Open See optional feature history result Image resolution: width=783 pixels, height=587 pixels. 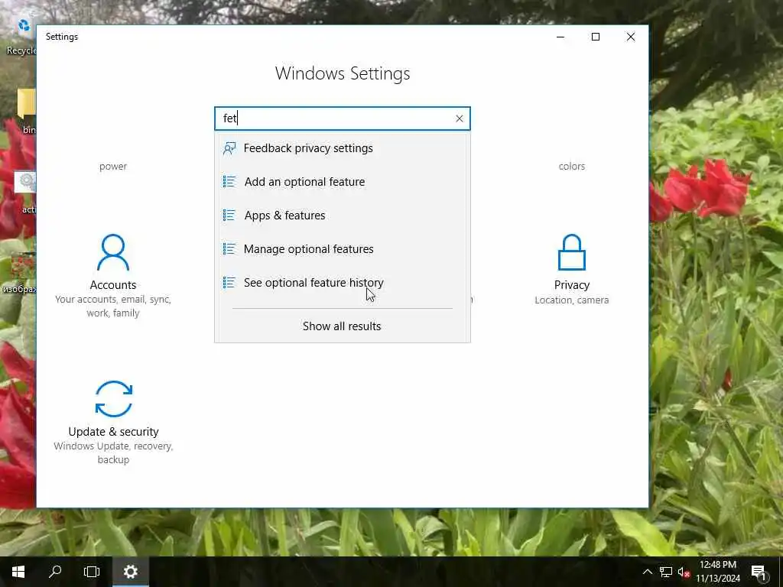342,283
